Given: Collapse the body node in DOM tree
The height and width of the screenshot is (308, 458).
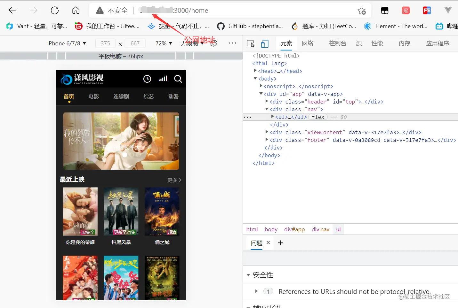Looking at the screenshot, I should 255,78.
